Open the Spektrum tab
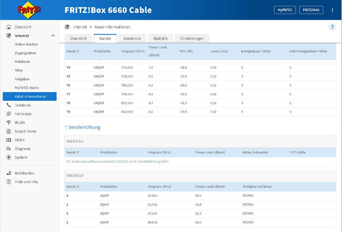The height and width of the screenshot is (232, 342). click(132, 39)
